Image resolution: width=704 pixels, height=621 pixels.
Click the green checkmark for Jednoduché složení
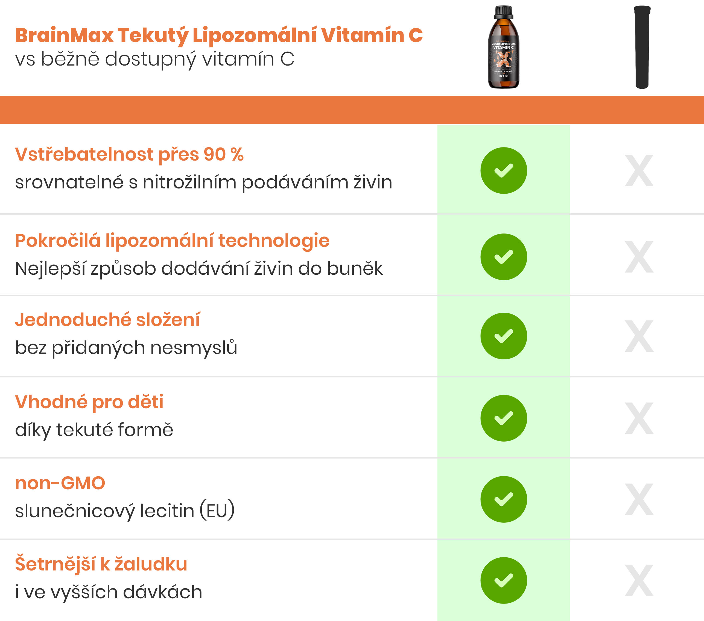click(504, 336)
